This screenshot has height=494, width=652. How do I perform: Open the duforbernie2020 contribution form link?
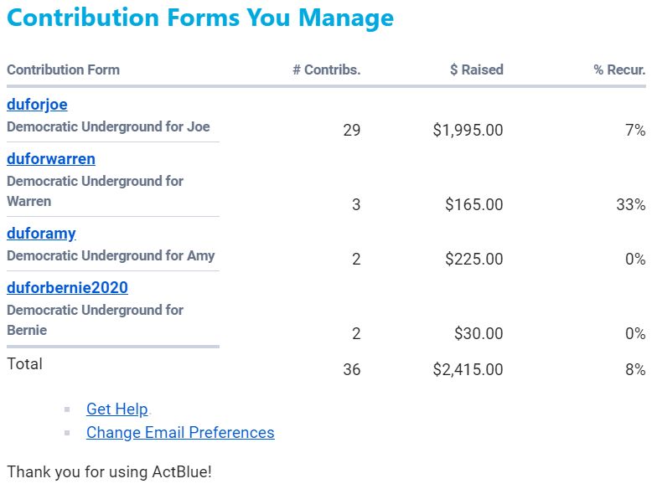67,288
